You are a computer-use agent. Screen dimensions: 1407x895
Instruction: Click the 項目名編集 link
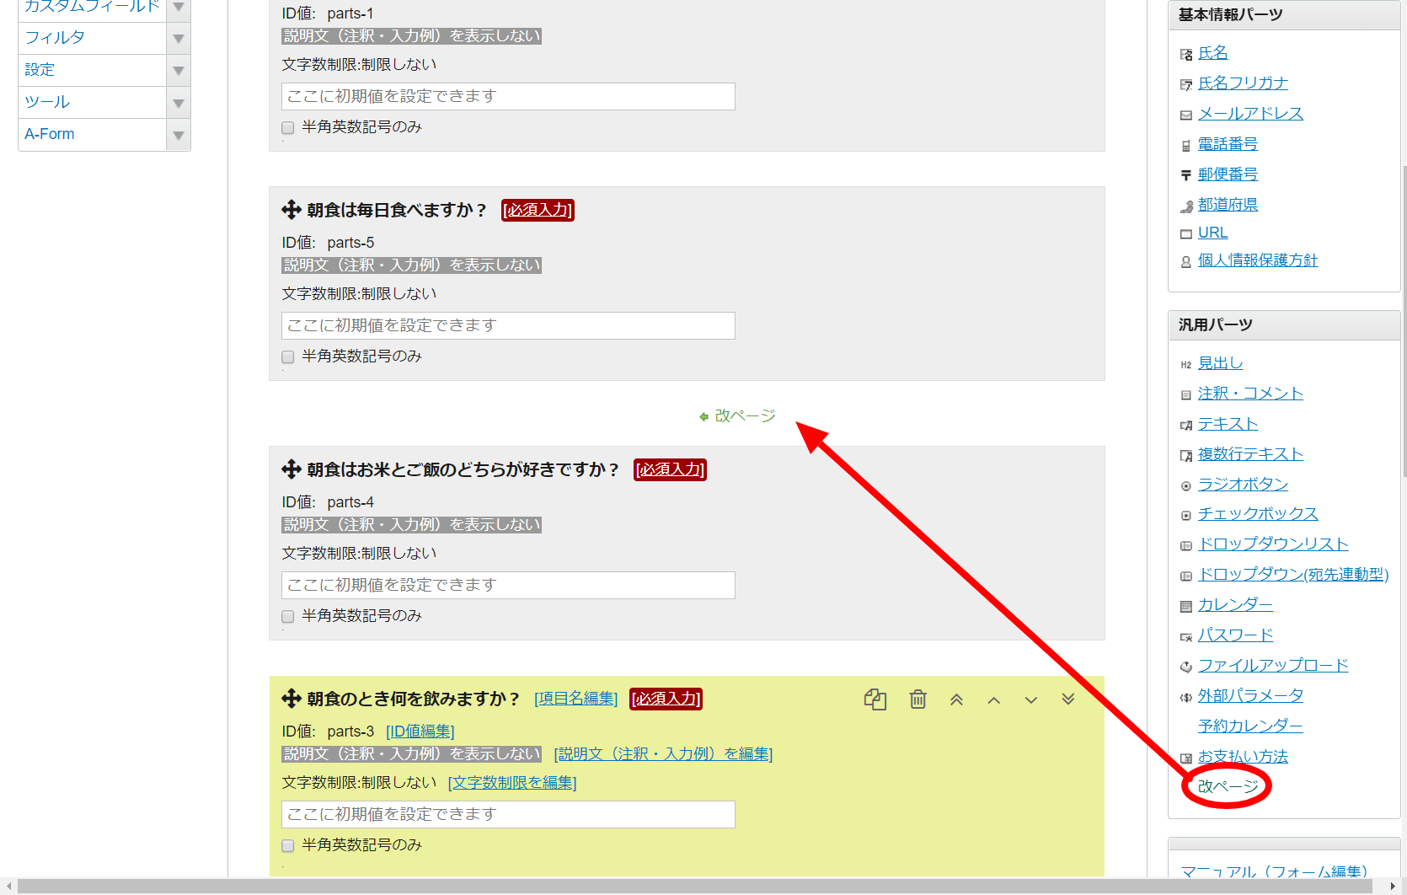[x=575, y=699]
